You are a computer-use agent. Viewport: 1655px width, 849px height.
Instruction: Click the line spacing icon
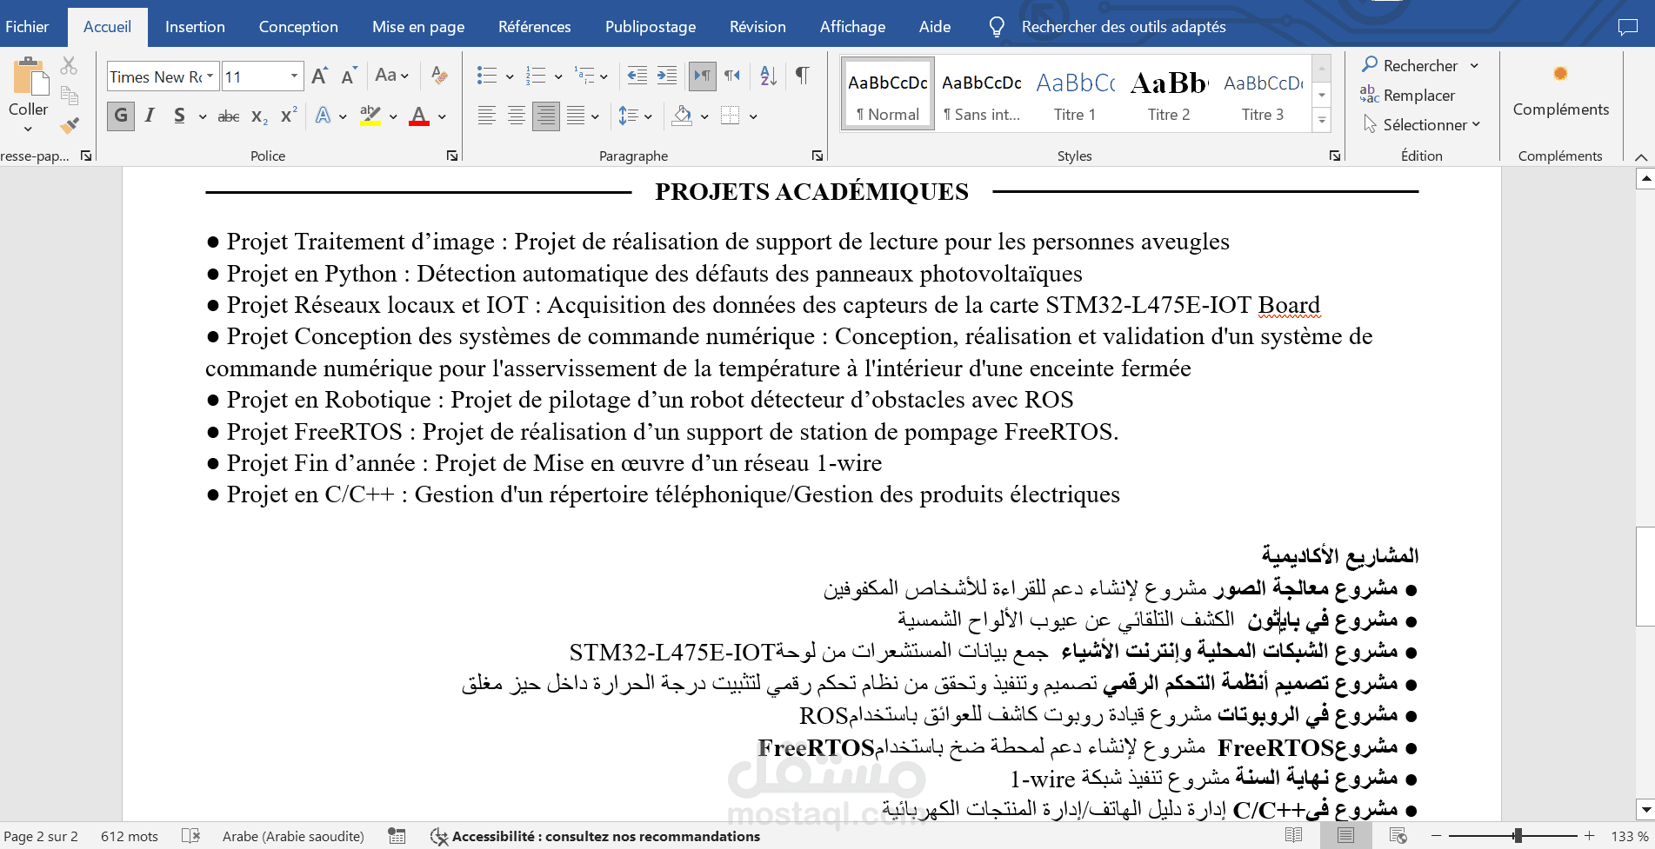(628, 116)
